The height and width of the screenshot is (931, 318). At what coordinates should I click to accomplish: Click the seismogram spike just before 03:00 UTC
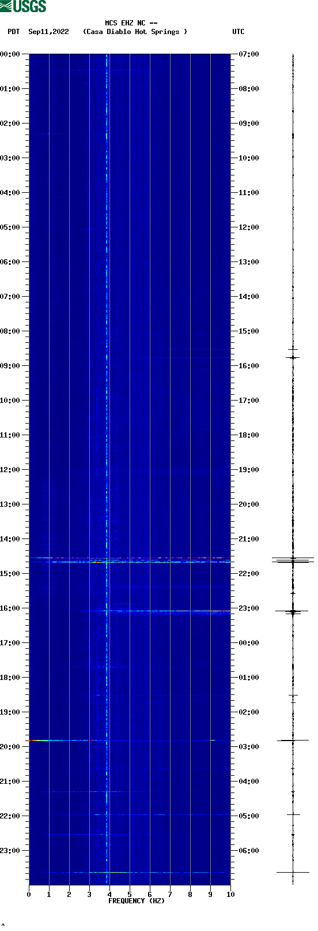click(x=293, y=740)
